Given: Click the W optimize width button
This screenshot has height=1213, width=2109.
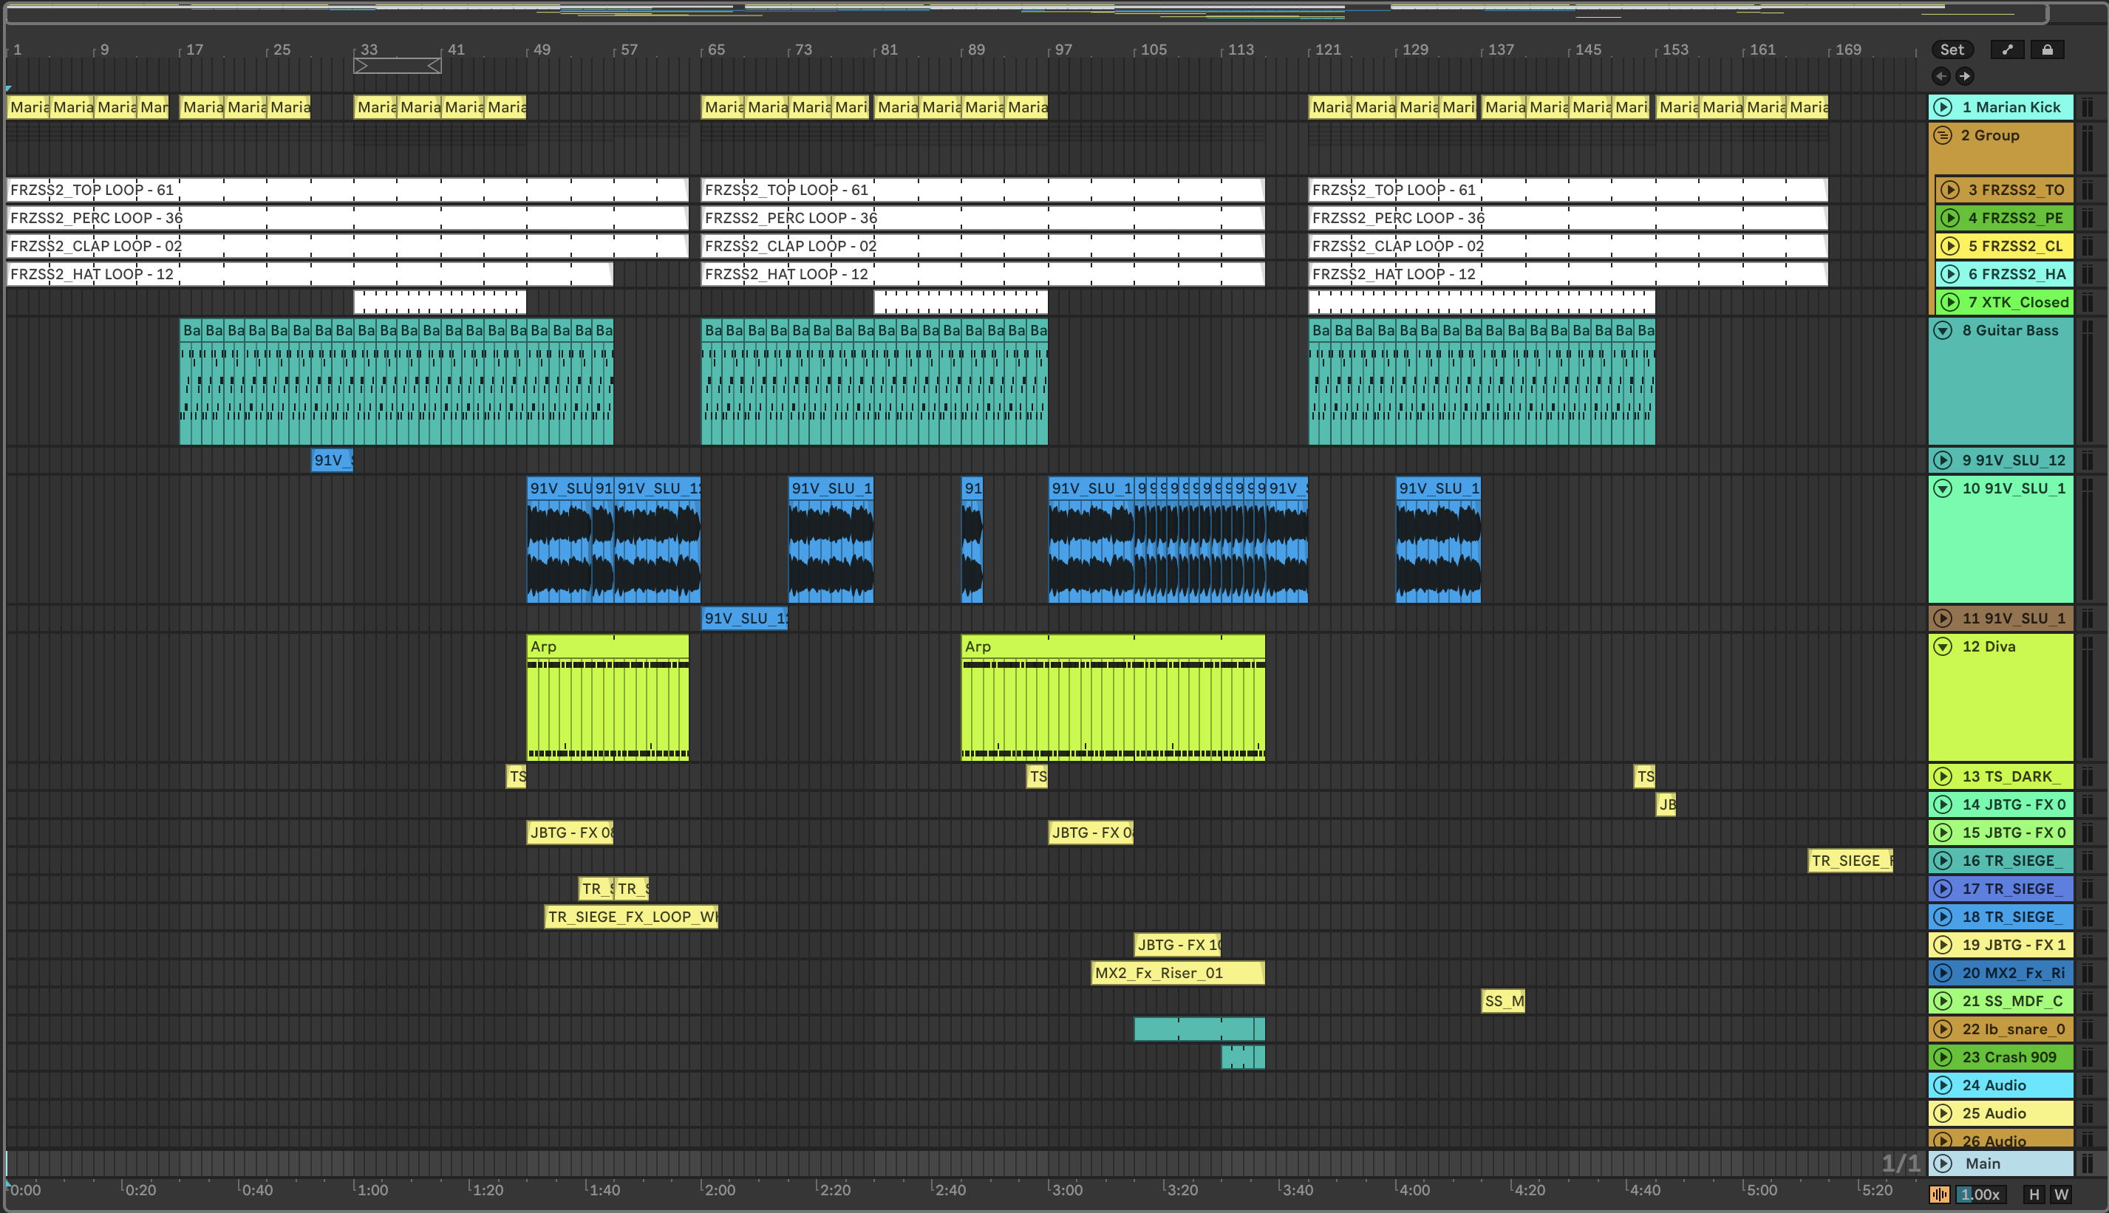Looking at the screenshot, I should (2061, 1194).
